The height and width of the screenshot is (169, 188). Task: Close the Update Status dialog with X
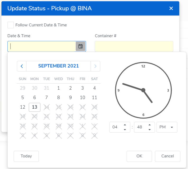(171, 8)
